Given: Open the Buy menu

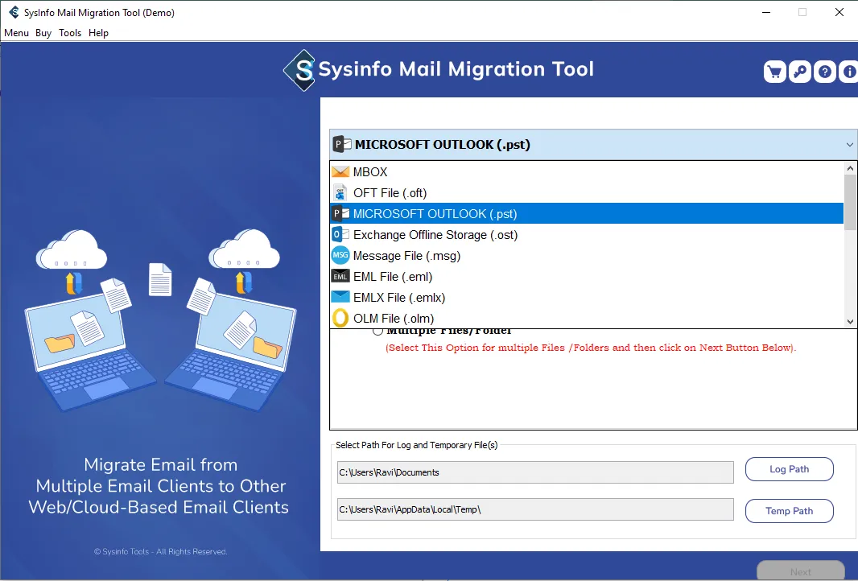Looking at the screenshot, I should (x=43, y=33).
